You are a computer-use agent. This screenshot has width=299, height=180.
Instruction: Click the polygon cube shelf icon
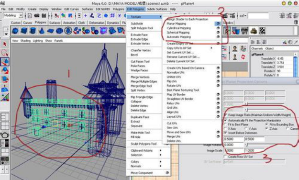click(x=24, y=31)
